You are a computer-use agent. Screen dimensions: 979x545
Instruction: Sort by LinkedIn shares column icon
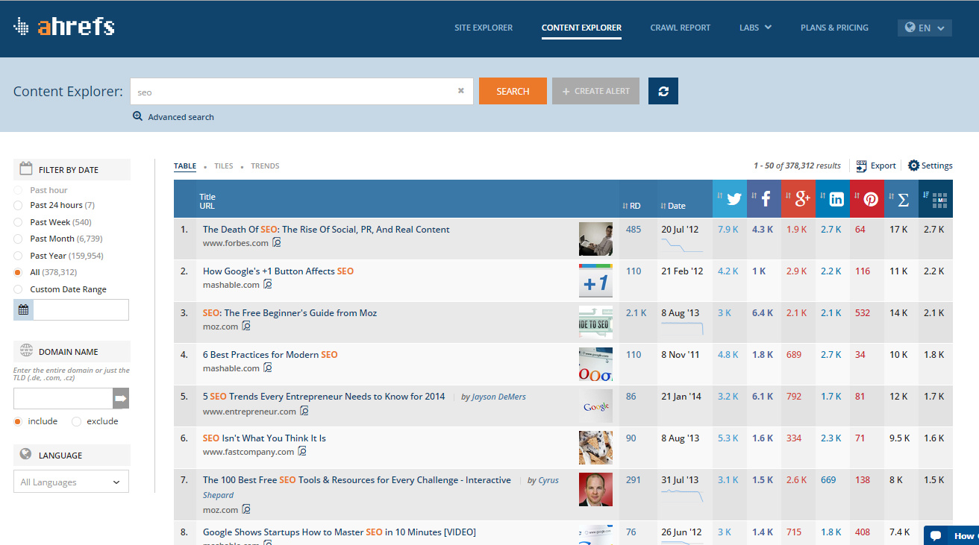click(833, 198)
